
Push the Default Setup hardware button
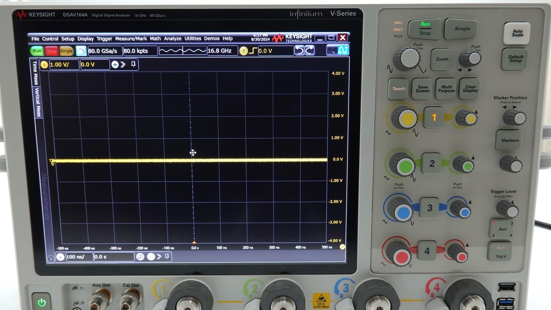tap(515, 59)
